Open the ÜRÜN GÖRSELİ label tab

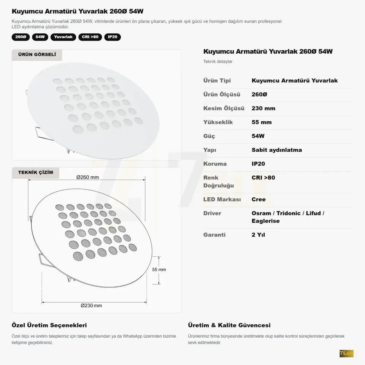tap(37, 55)
